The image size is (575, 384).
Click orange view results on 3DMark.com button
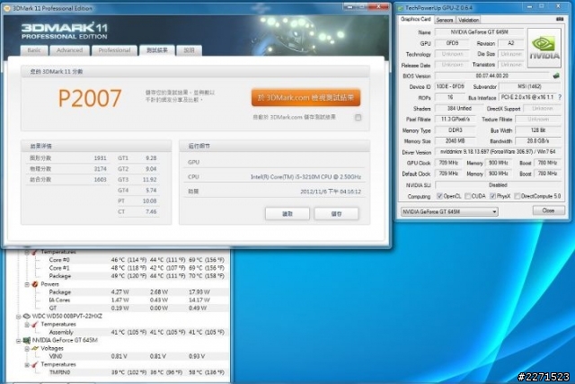[x=305, y=98]
